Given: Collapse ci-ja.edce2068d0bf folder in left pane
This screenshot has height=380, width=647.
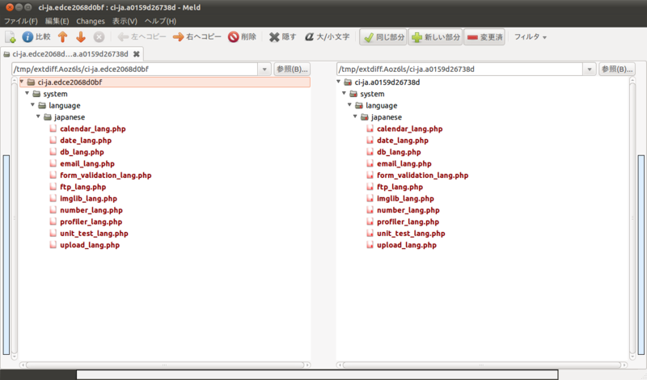Looking at the screenshot, I should point(22,82).
